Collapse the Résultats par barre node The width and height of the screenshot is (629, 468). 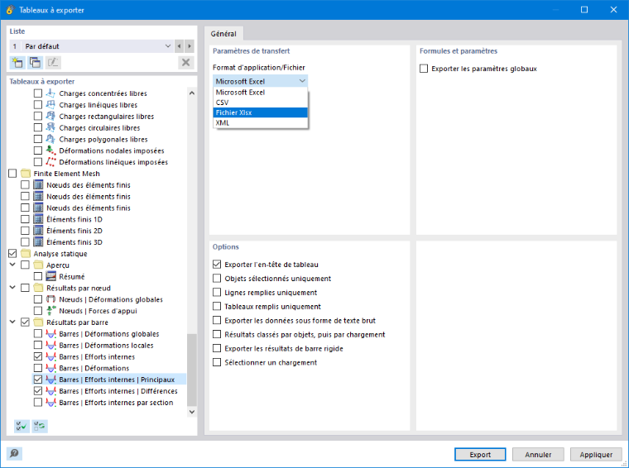[x=12, y=322]
